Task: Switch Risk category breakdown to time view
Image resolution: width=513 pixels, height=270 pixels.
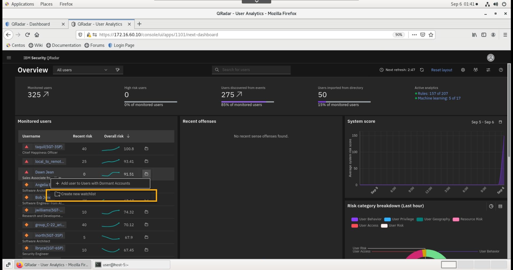Action: click(491, 206)
